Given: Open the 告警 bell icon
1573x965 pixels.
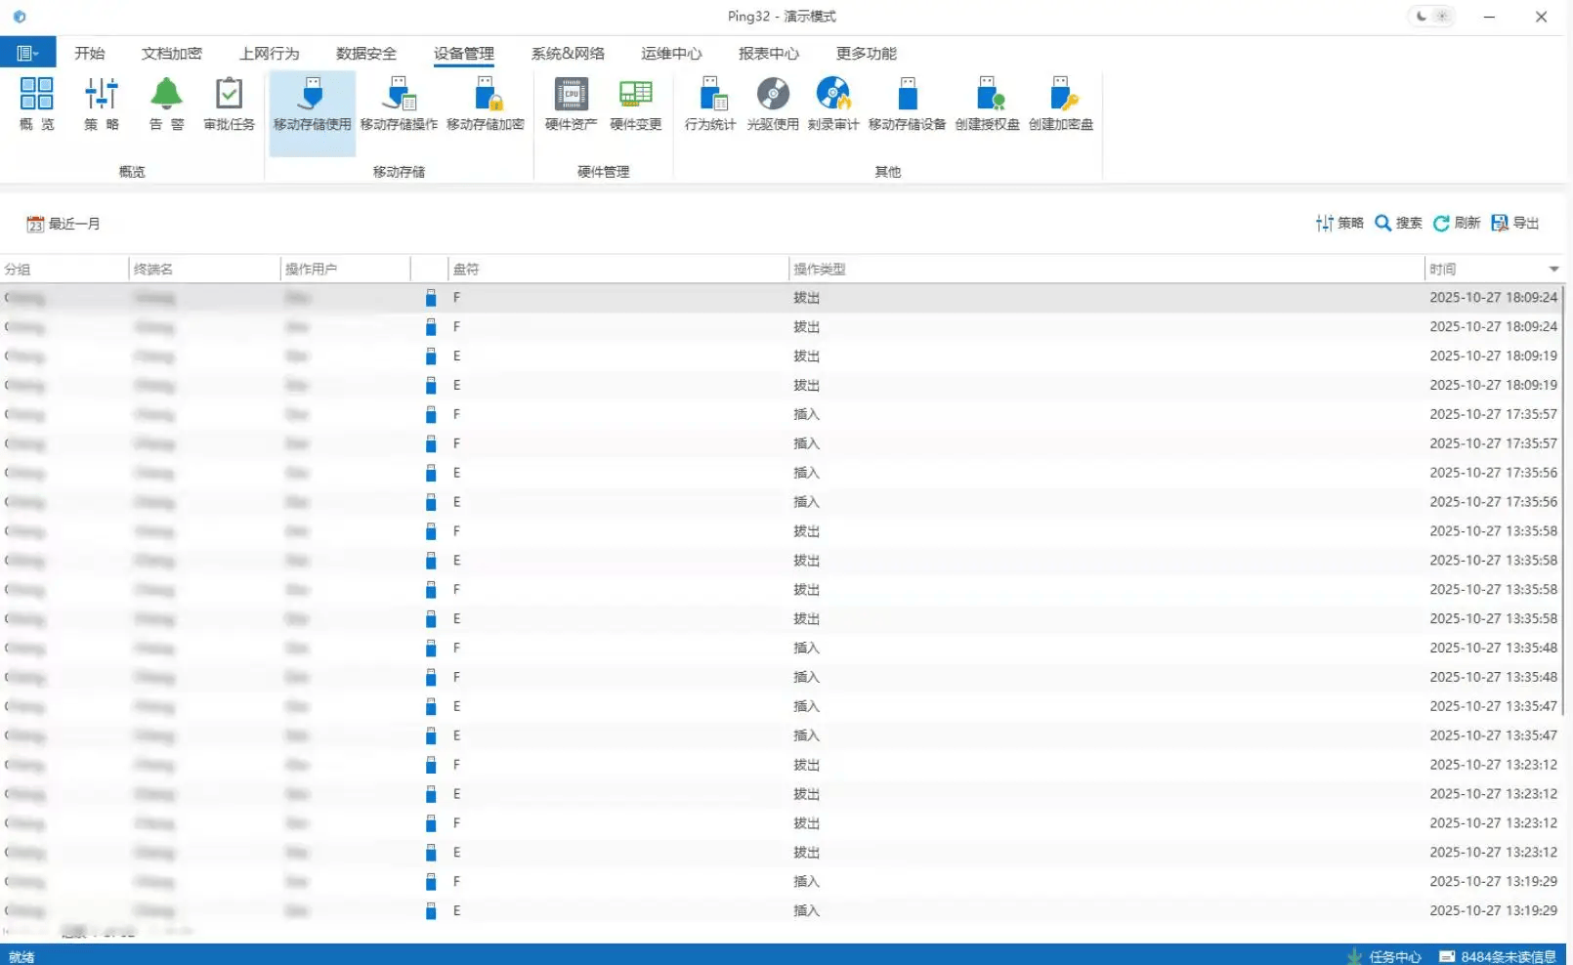Looking at the screenshot, I should click(x=166, y=104).
